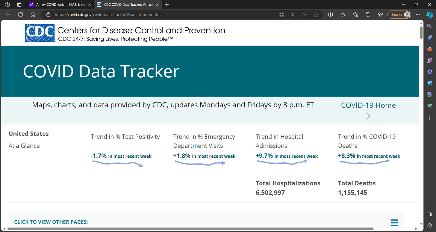Toggle sidebar visibility panel icon
This screenshot has height=232, width=436.
point(429,214)
